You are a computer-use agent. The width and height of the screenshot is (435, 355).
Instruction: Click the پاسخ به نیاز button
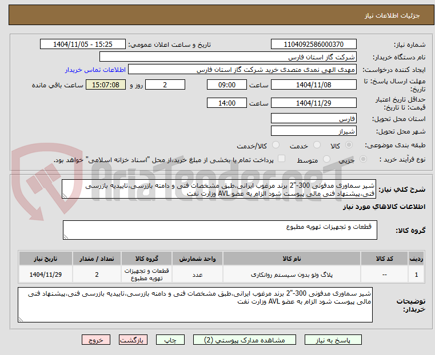[x=333, y=340]
